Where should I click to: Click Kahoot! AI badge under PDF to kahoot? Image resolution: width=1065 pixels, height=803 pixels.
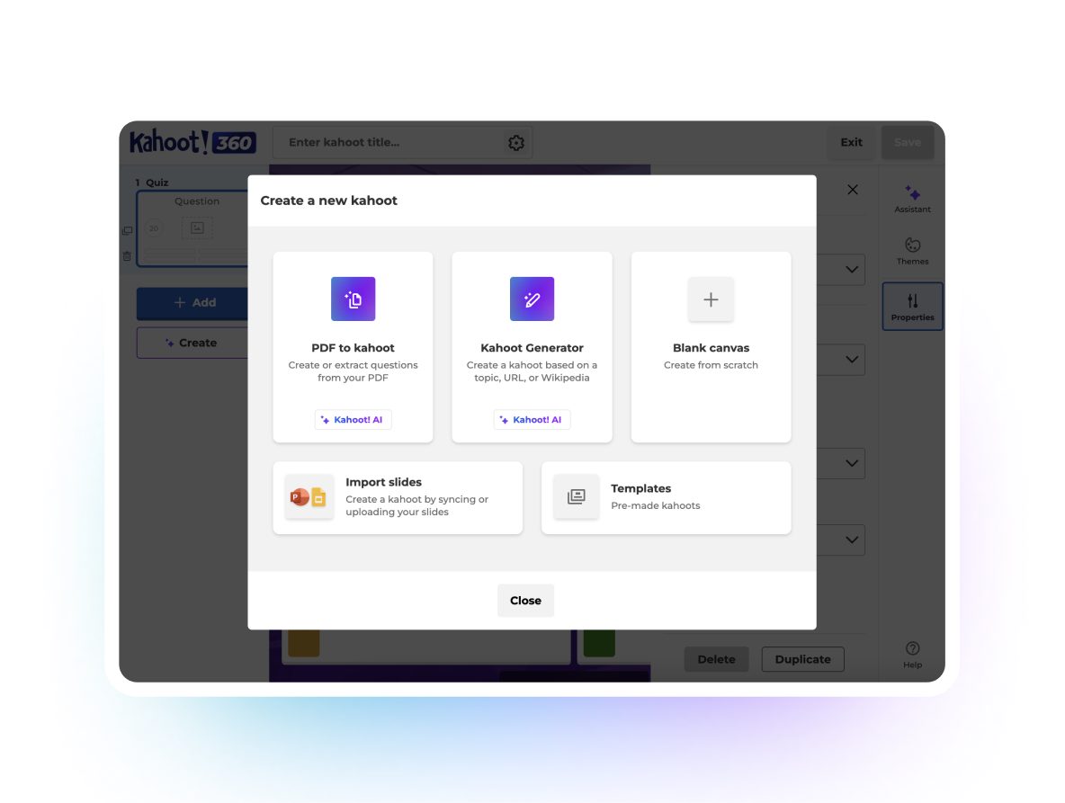click(353, 420)
